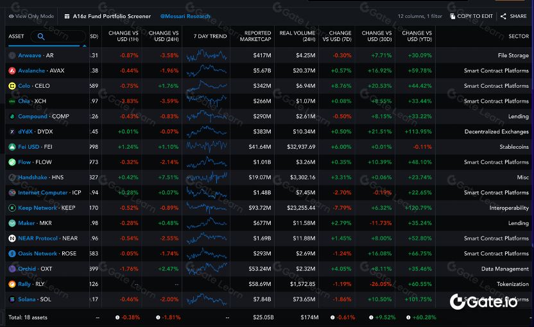This screenshot has width=534, height=327.
Task: Click the Handshake logo icon
Action: click(x=12, y=177)
